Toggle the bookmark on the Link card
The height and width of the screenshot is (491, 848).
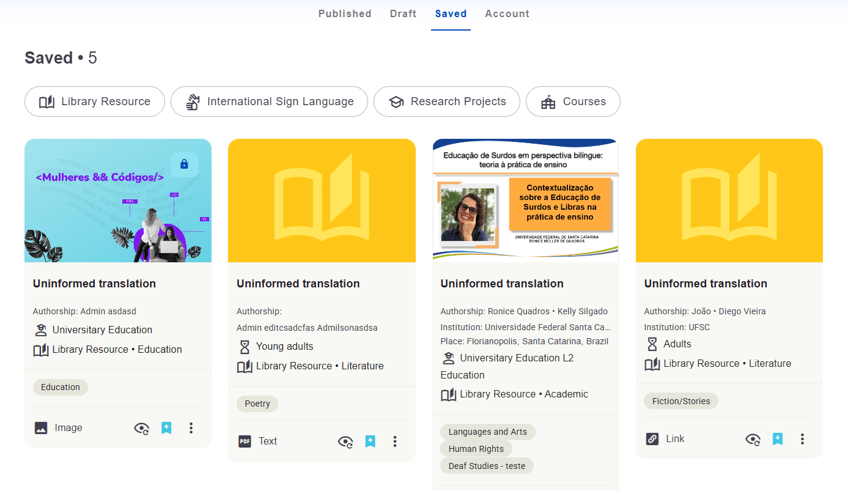(777, 439)
